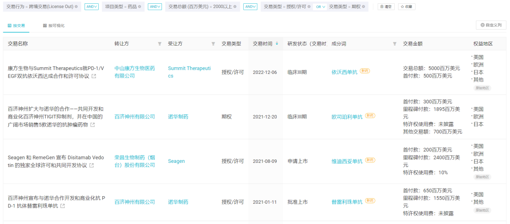
Task: Click 新药 tag beside 替雷利珠单抗
Action: point(370,200)
